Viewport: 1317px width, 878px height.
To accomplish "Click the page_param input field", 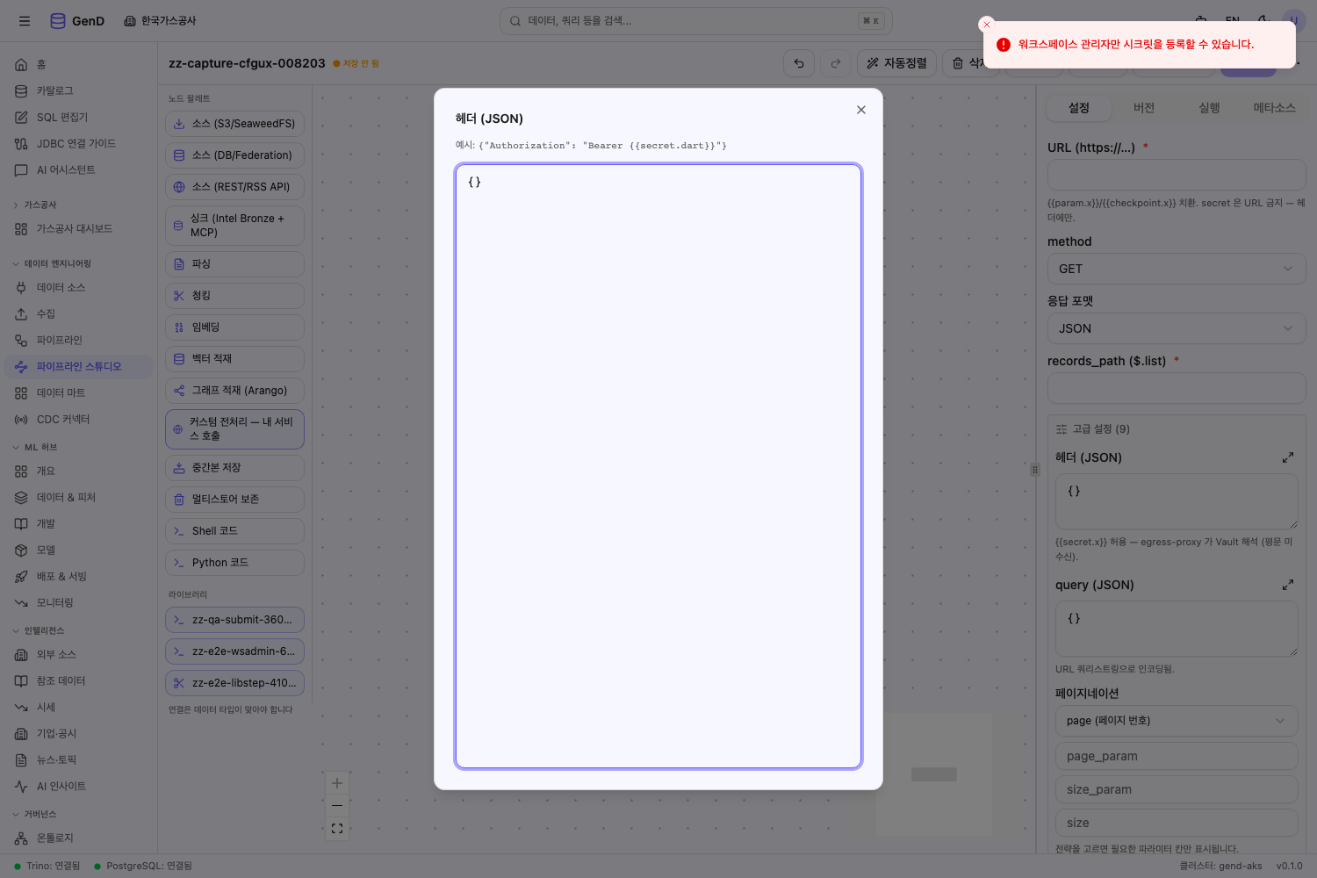I will (x=1177, y=756).
